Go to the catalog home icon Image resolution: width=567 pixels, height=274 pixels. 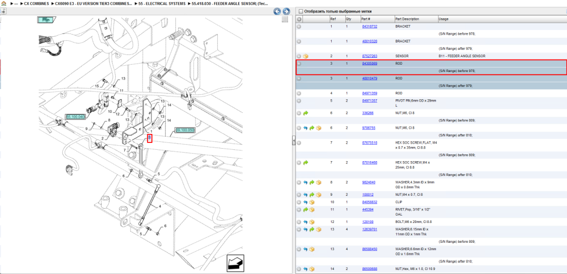point(3,3)
